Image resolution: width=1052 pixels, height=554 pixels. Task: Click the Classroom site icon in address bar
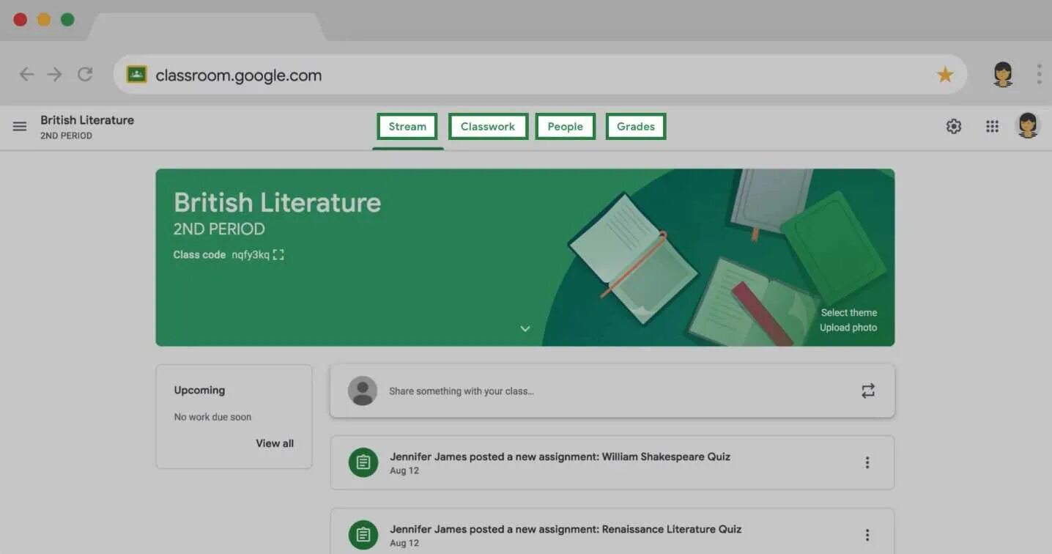pyautogui.click(x=137, y=75)
